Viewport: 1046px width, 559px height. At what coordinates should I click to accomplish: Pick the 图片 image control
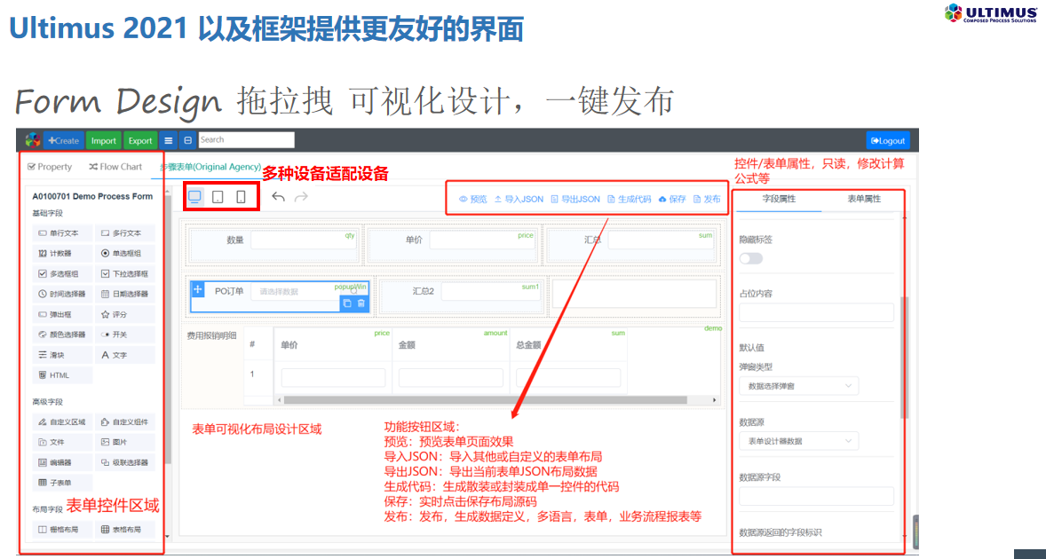tap(124, 442)
